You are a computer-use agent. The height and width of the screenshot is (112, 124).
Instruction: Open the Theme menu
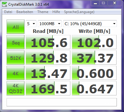(43, 12)
